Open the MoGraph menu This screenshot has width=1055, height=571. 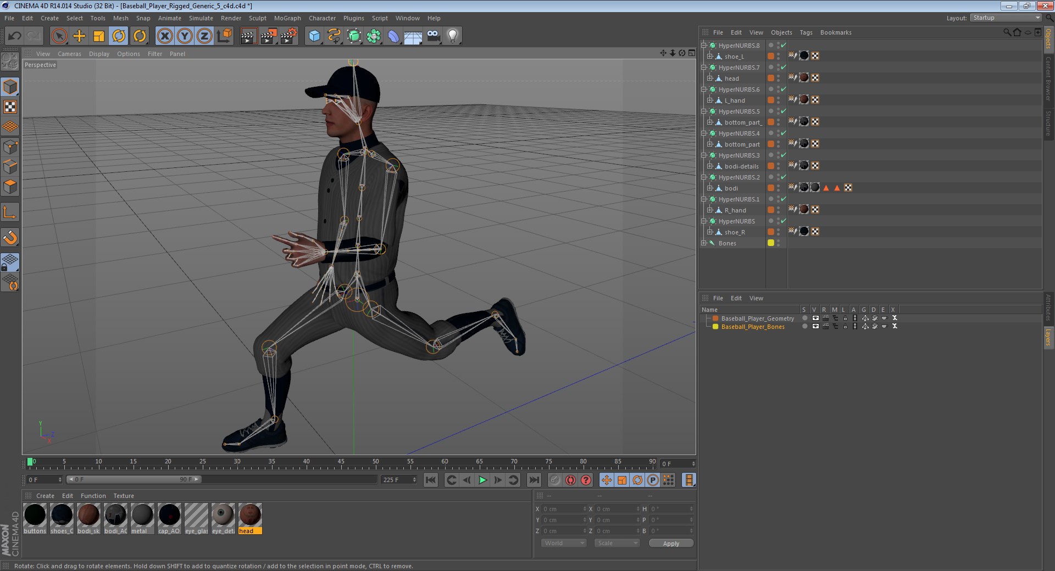pos(287,18)
